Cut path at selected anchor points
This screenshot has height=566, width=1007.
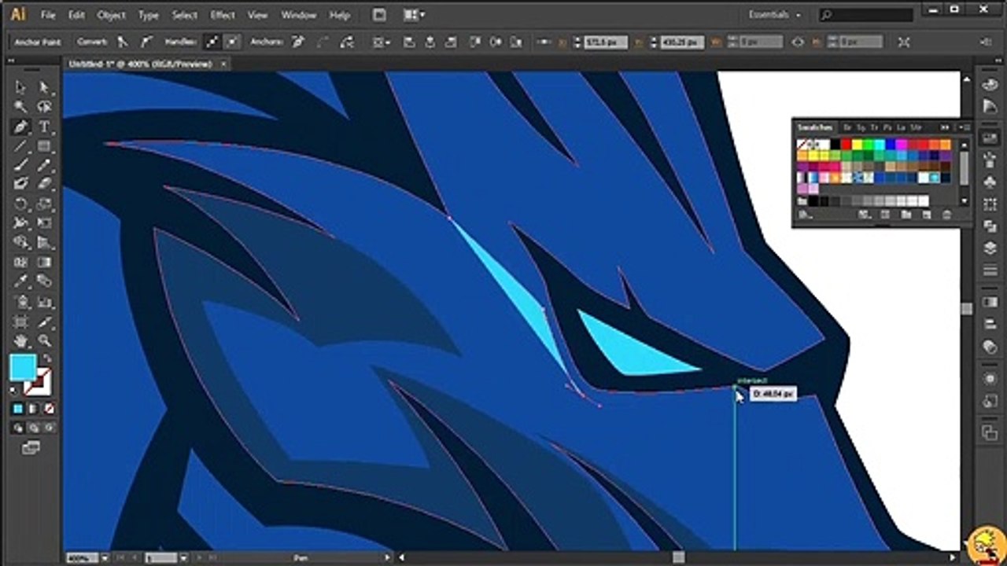(x=347, y=42)
